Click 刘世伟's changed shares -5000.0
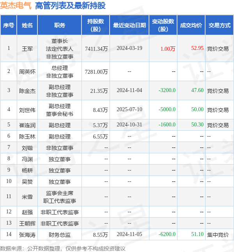This screenshot has height=252, width=234. coord(167,110)
